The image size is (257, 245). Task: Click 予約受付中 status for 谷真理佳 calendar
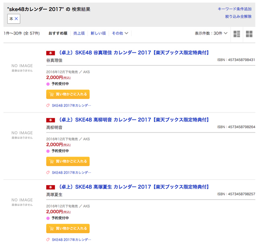(60, 84)
